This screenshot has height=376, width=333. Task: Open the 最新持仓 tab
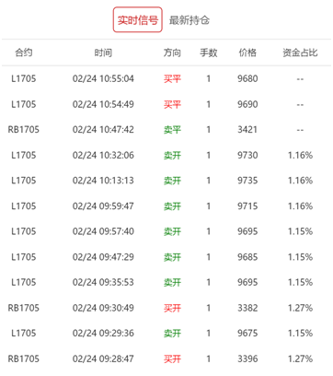tap(189, 20)
